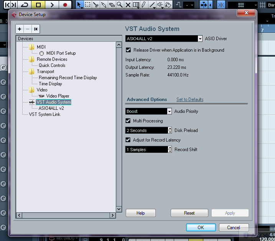Click the Disk Preload stepper arrows
275x241 pixels.
pos(170,130)
